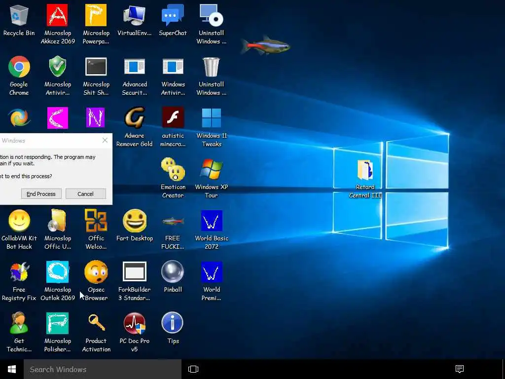Open the Microslop Shit Sh... terminal icon
Viewport: 505px width, 379px height.
[96, 67]
